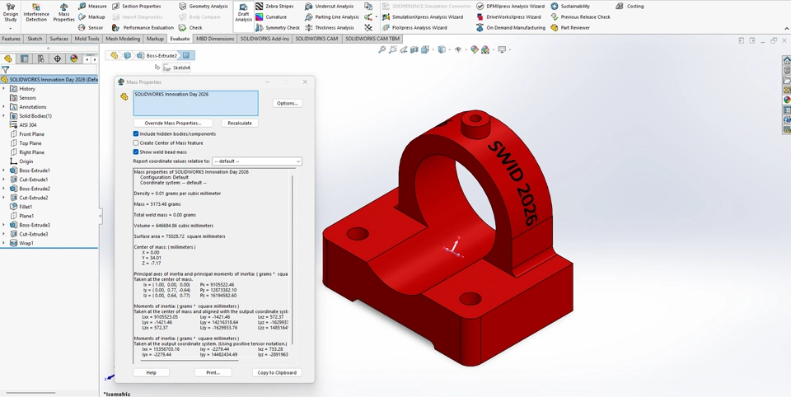Click the Section View icon in view toolbar

[414, 49]
